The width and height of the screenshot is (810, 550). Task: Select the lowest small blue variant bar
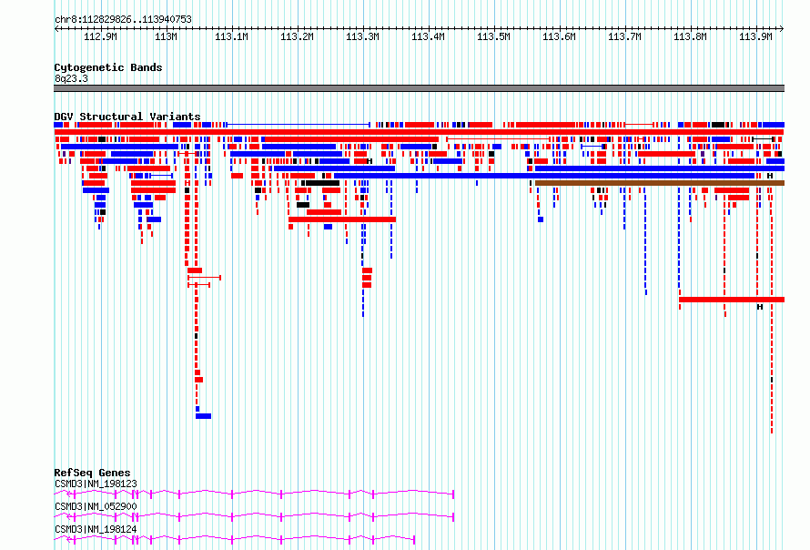[204, 416]
